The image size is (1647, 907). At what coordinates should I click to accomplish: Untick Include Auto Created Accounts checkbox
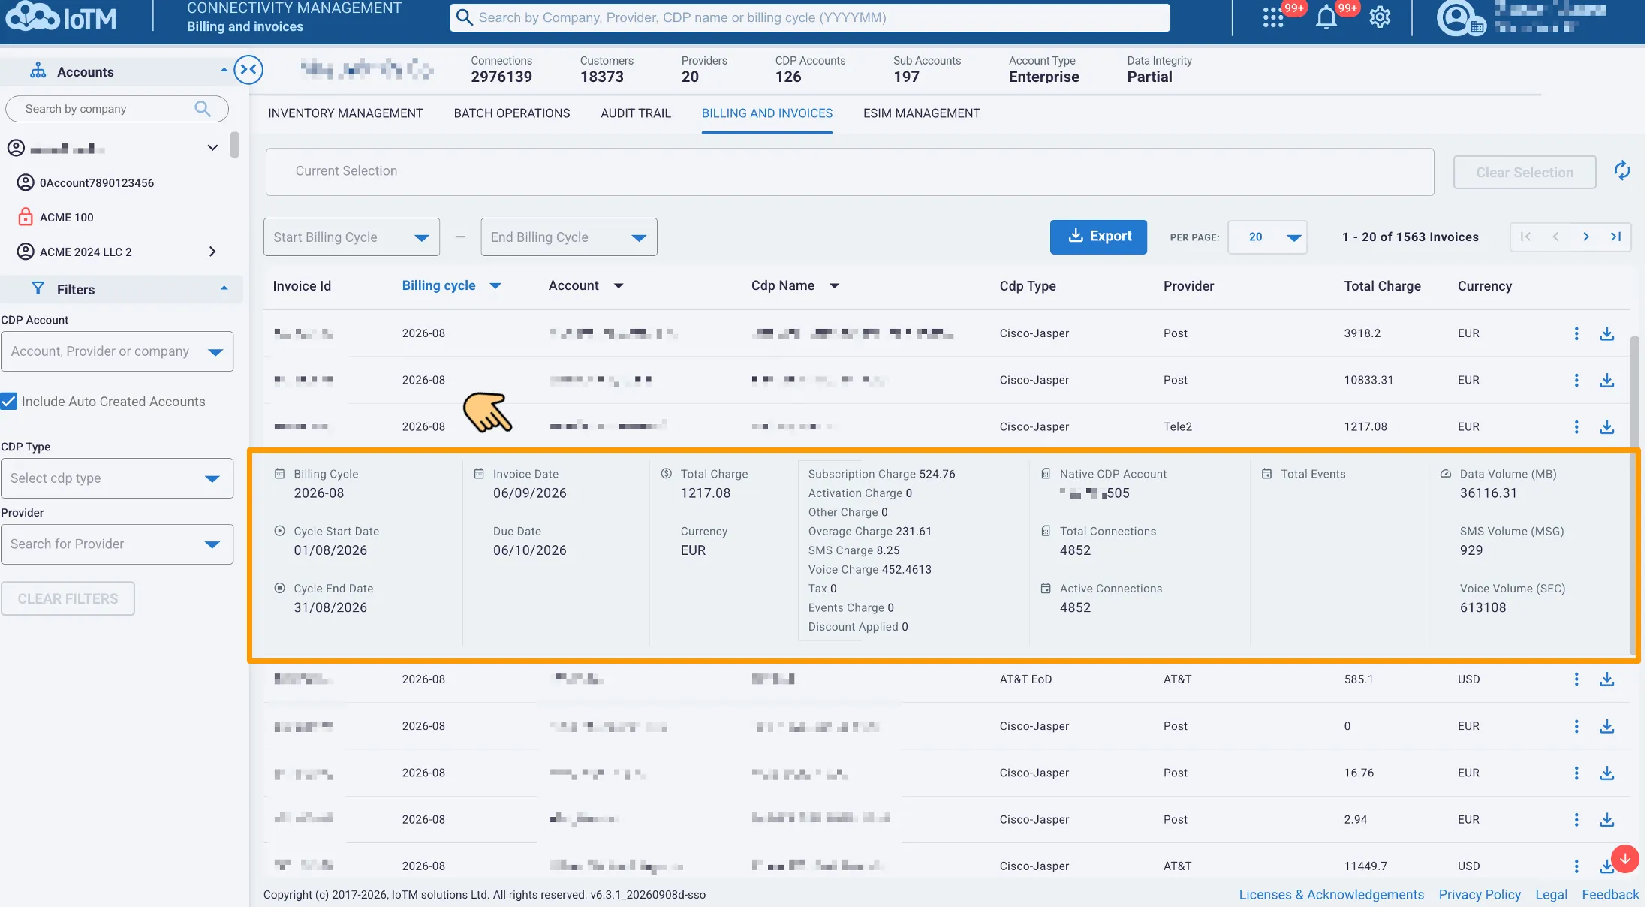point(9,402)
